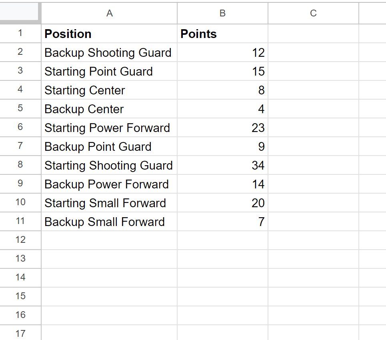Click the Position header cell

coord(109,34)
